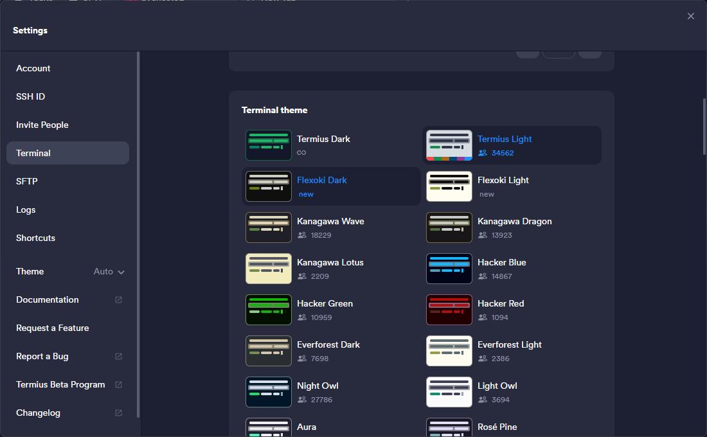
Task: Select the Rosé Pine theme thumbnail
Action: point(449,427)
